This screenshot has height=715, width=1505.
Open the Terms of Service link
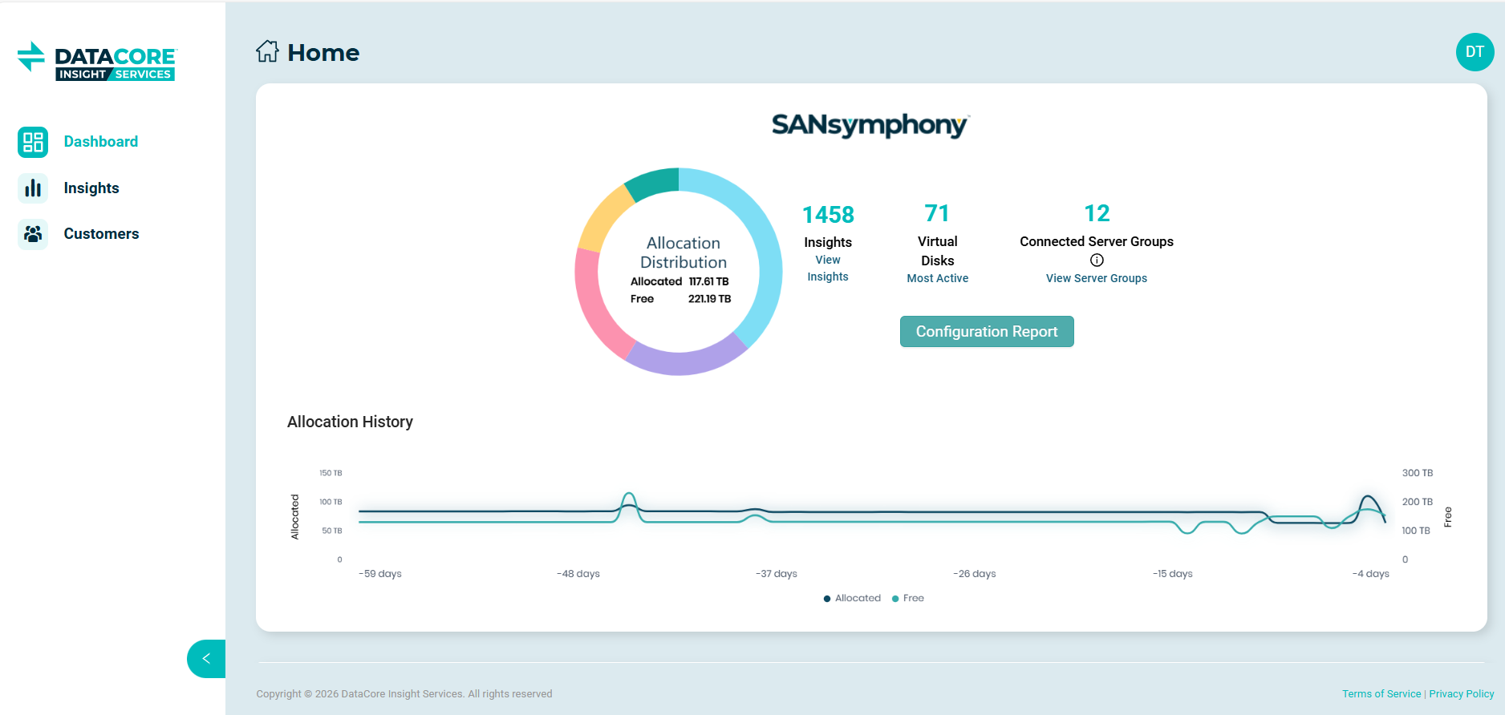(1381, 694)
